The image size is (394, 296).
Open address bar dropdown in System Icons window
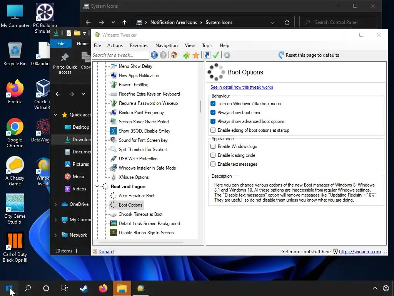pyautogui.click(x=273, y=22)
